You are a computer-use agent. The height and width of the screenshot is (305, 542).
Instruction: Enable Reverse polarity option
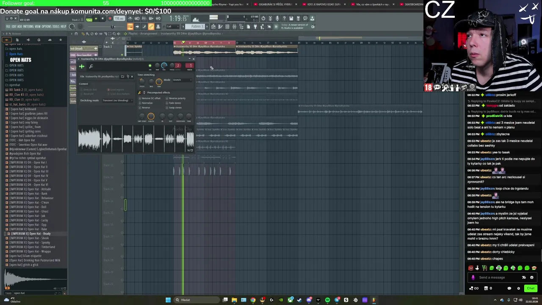click(x=175, y=98)
